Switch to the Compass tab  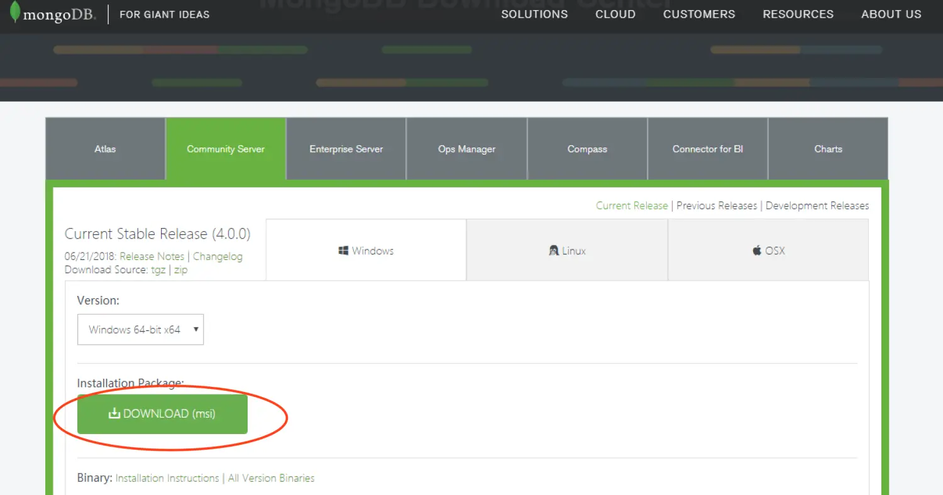587,149
